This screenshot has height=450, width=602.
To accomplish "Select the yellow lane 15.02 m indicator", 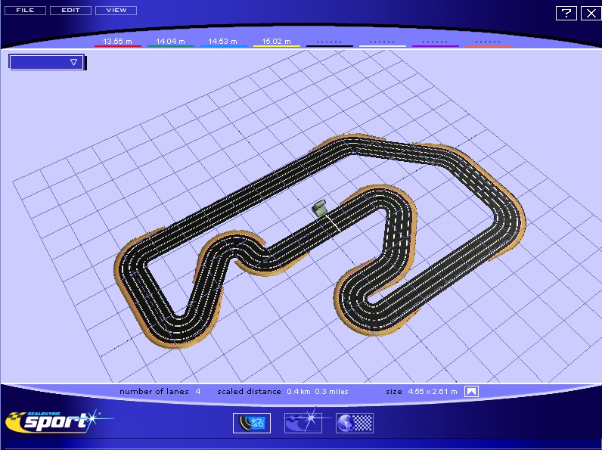I will click(x=276, y=42).
